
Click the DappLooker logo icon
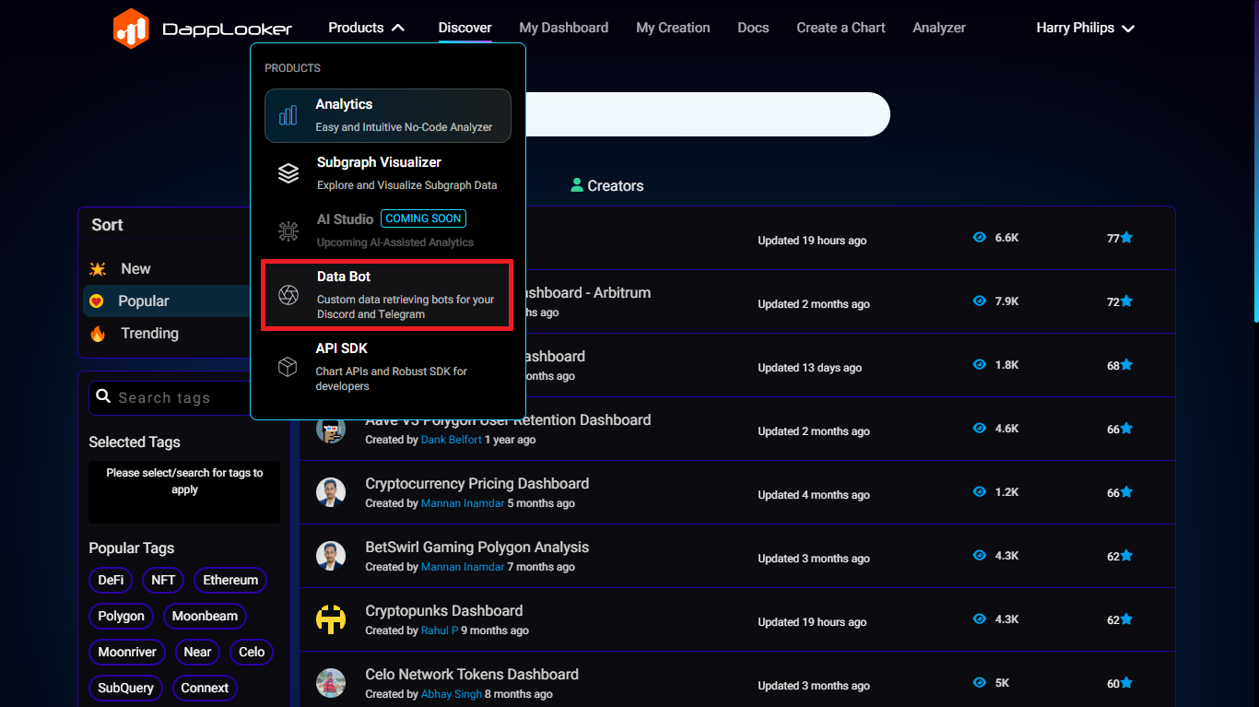coord(131,29)
